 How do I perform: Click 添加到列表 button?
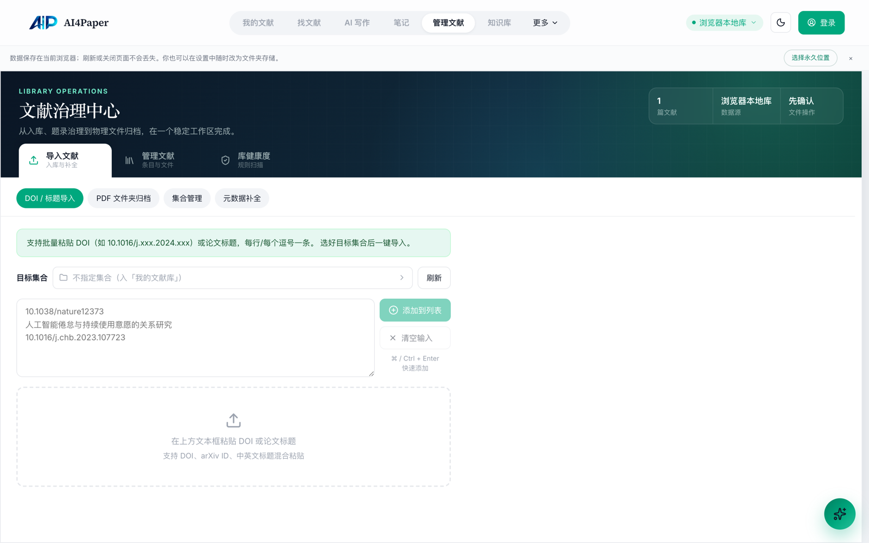[x=415, y=310]
